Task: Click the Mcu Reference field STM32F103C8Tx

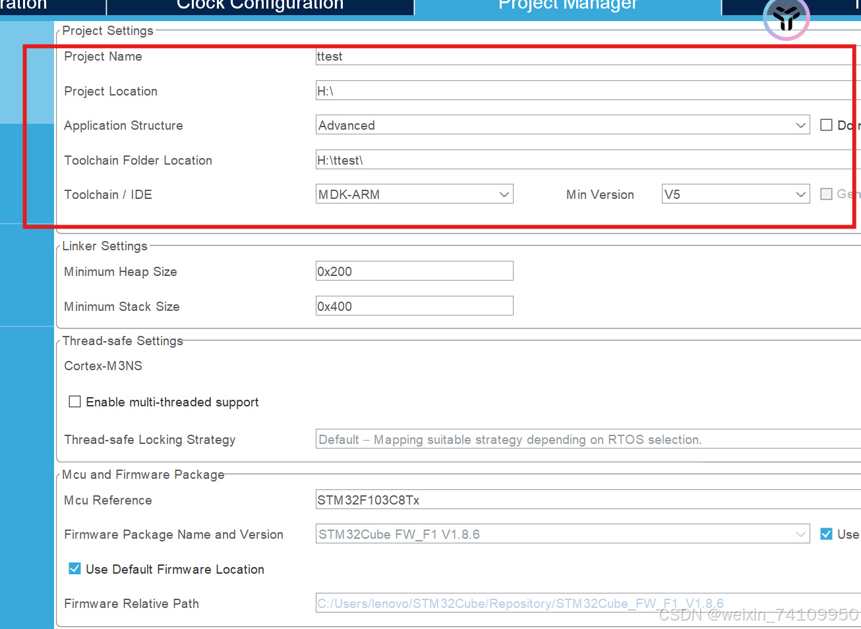Action: click(x=588, y=500)
